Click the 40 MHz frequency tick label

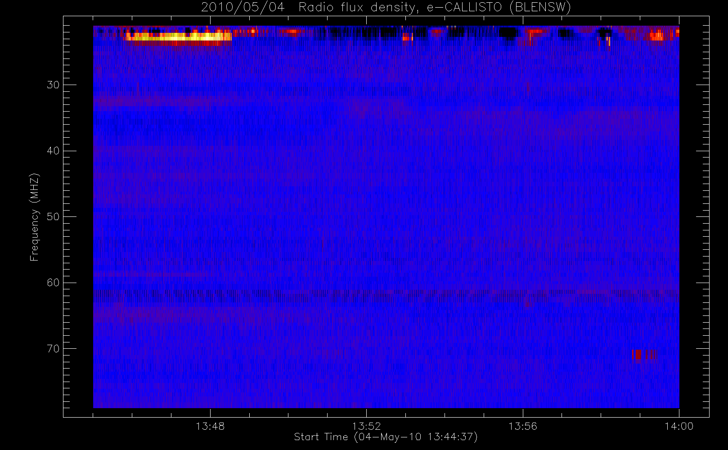coord(53,151)
